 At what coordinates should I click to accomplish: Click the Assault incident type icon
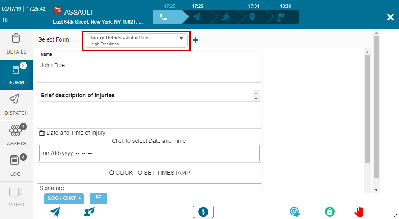(x=58, y=10)
